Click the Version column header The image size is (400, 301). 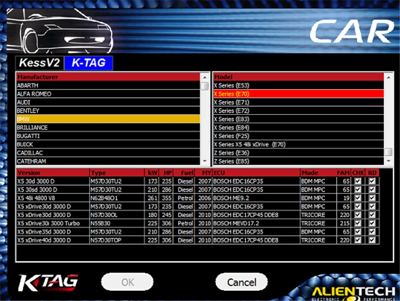53,172
